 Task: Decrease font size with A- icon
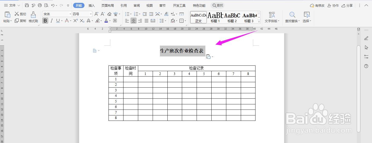103,14
